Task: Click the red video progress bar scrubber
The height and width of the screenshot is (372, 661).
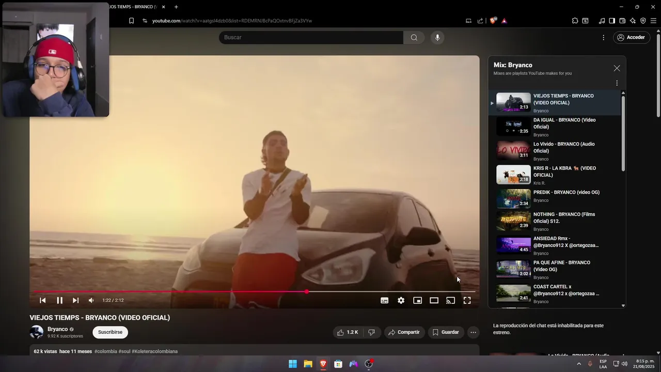Action: click(x=307, y=292)
